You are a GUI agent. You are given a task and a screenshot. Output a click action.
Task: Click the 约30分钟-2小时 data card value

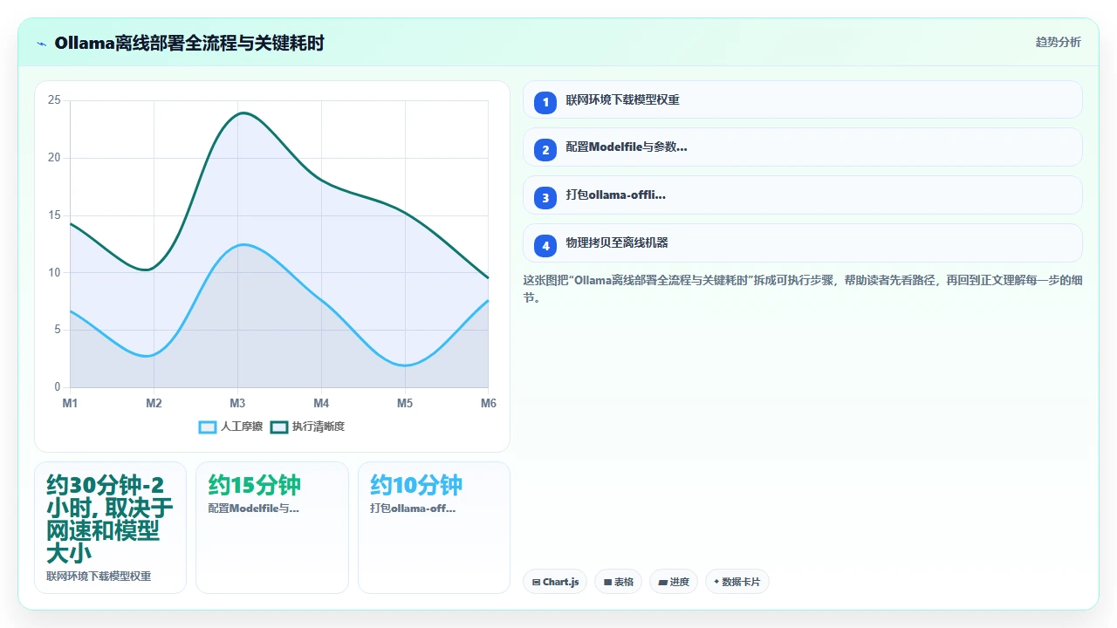click(x=110, y=519)
